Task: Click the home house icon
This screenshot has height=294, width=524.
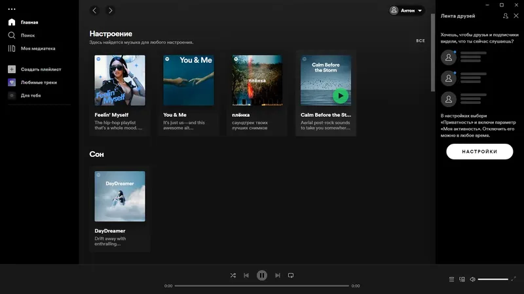Action: [12, 22]
